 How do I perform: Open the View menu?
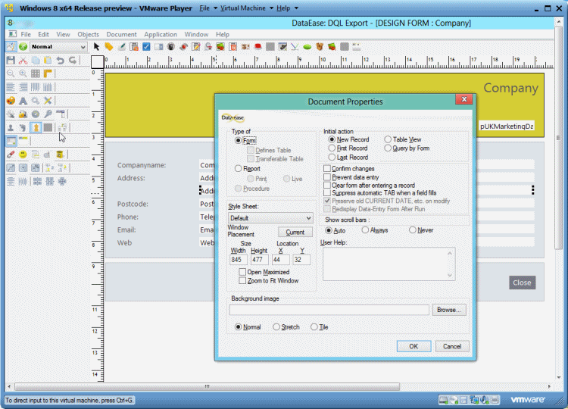(63, 34)
